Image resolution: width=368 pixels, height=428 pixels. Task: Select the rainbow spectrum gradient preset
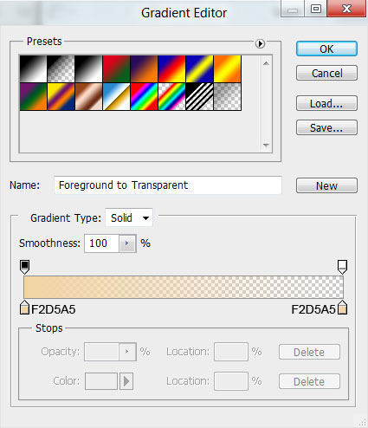click(x=144, y=96)
